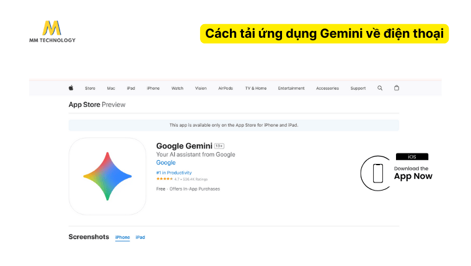Click the 13+ age rating badge

[219, 146]
